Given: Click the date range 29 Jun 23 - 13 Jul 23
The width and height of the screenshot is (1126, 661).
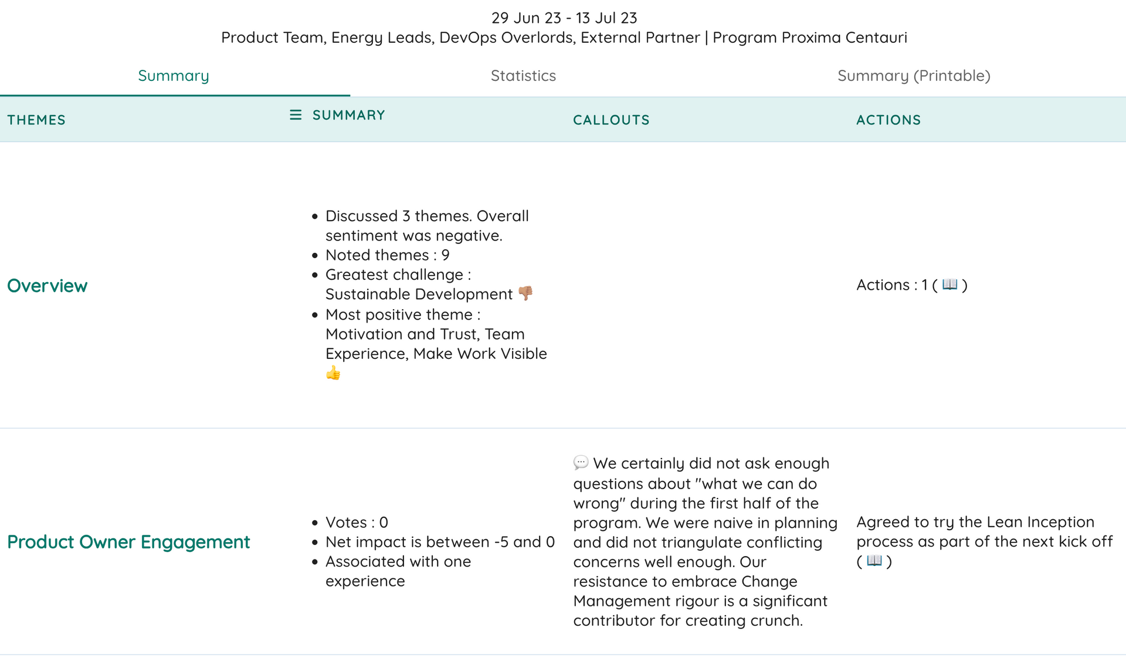Looking at the screenshot, I should (x=564, y=18).
